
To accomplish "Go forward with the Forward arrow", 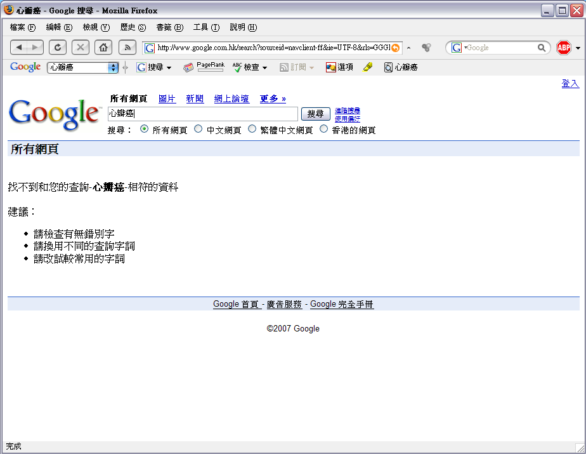I will point(35,47).
